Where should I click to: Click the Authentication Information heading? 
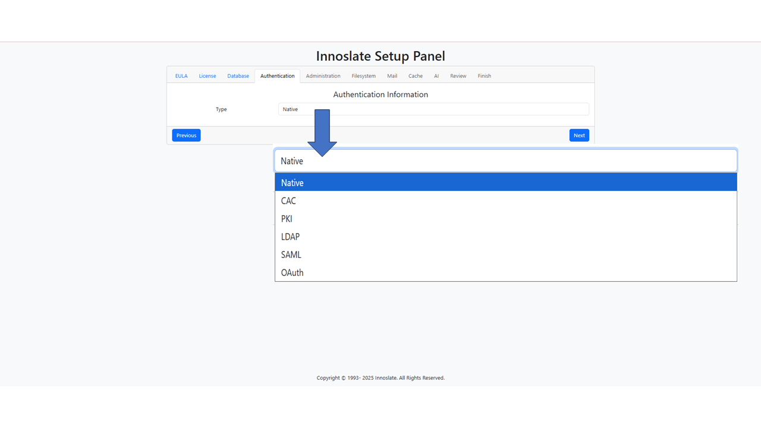click(380, 95)
